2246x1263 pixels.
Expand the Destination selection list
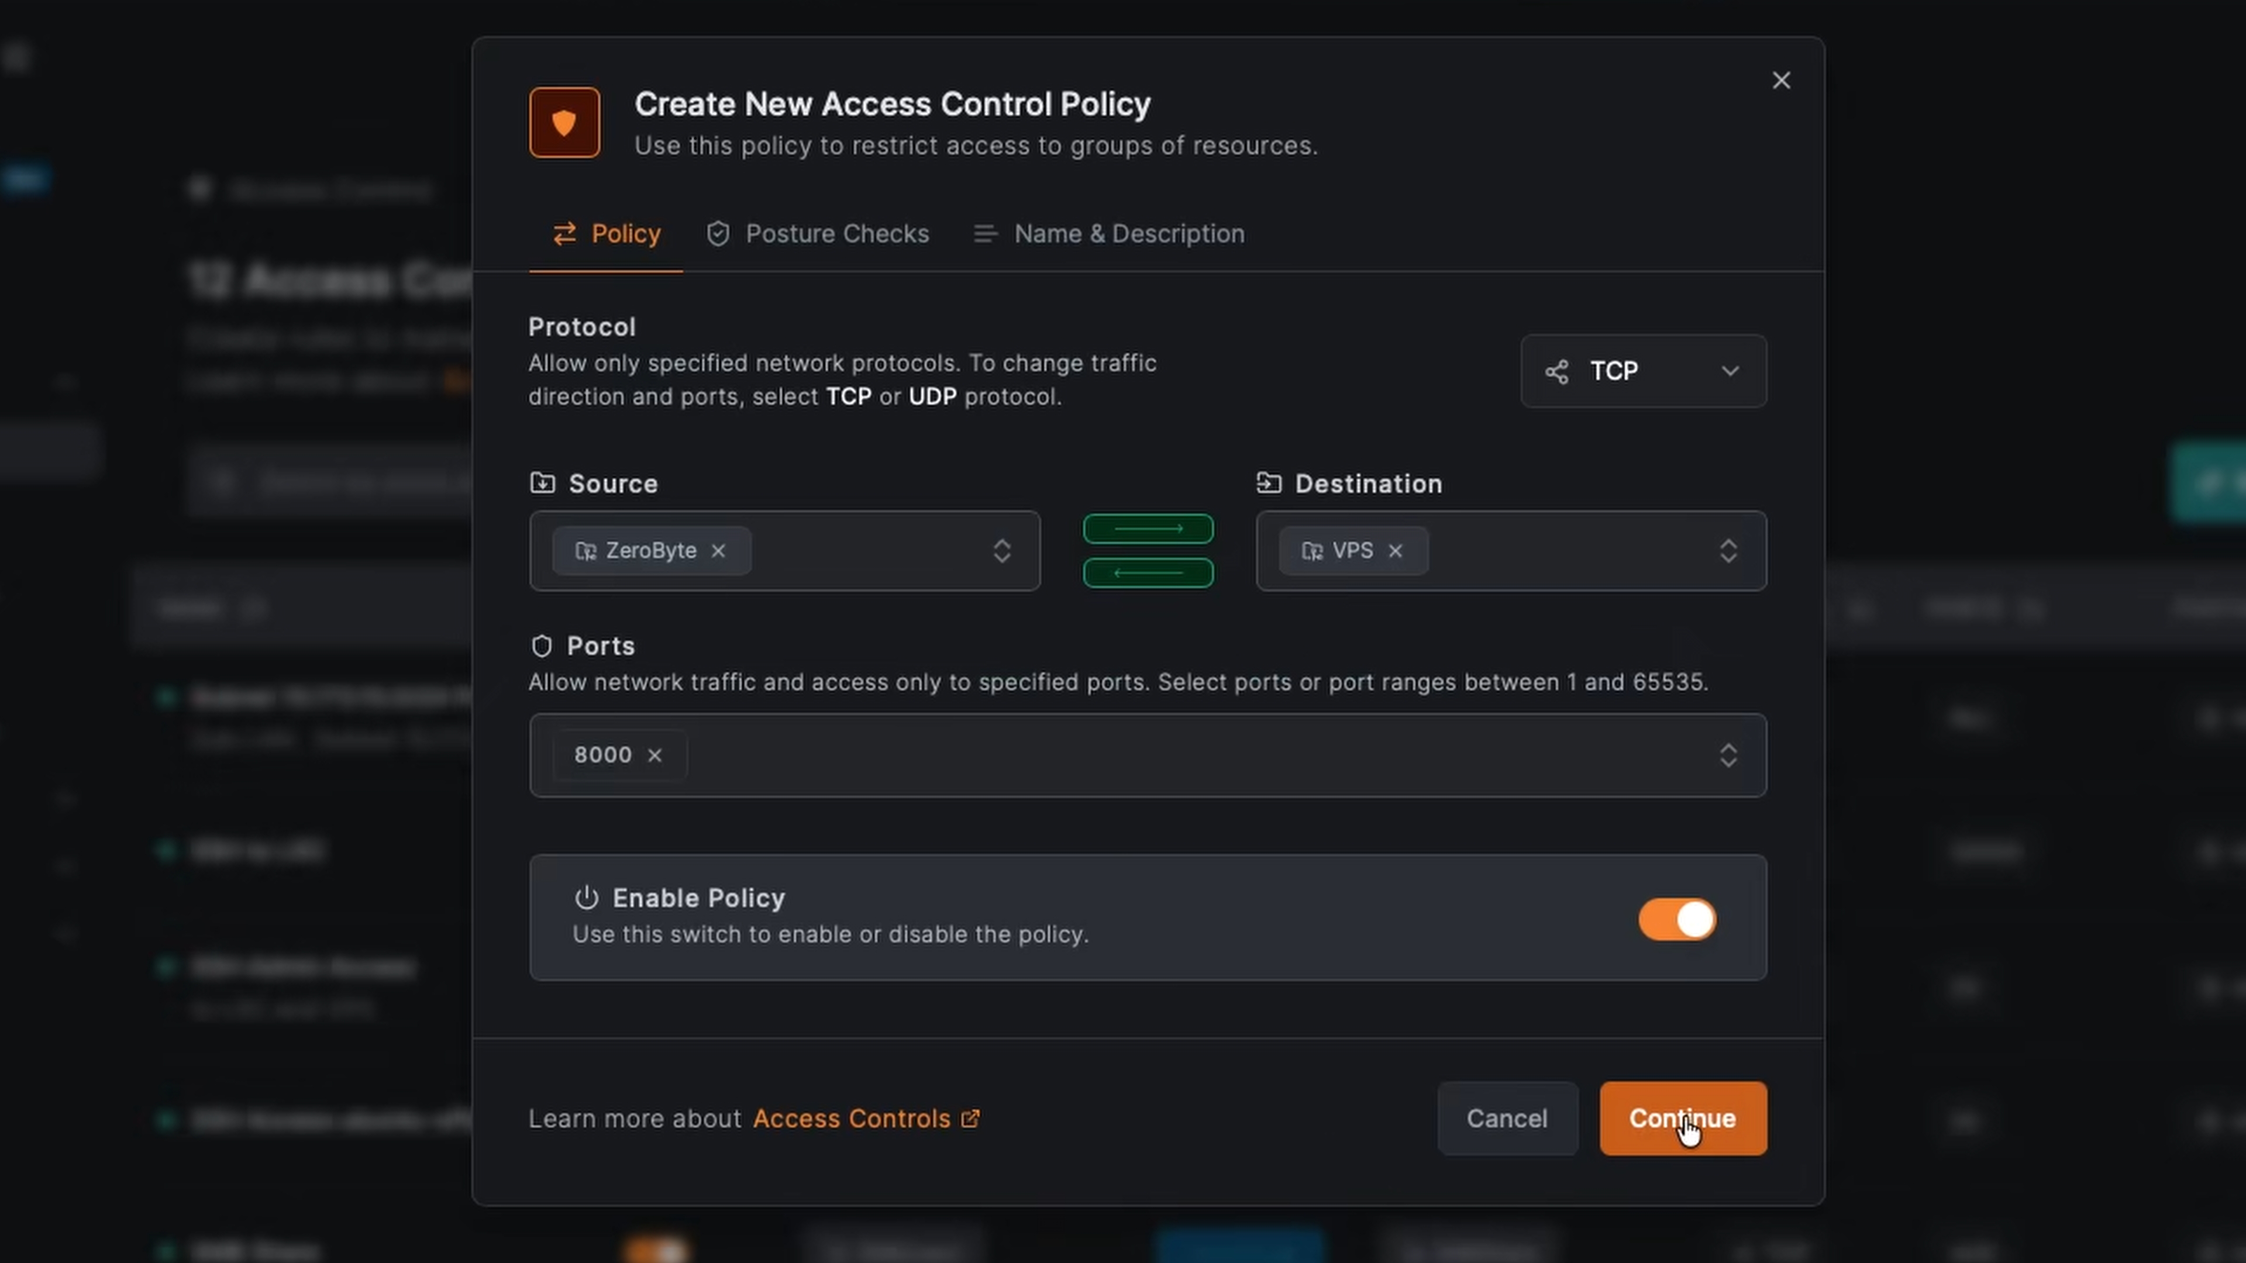pos(1728,551)
